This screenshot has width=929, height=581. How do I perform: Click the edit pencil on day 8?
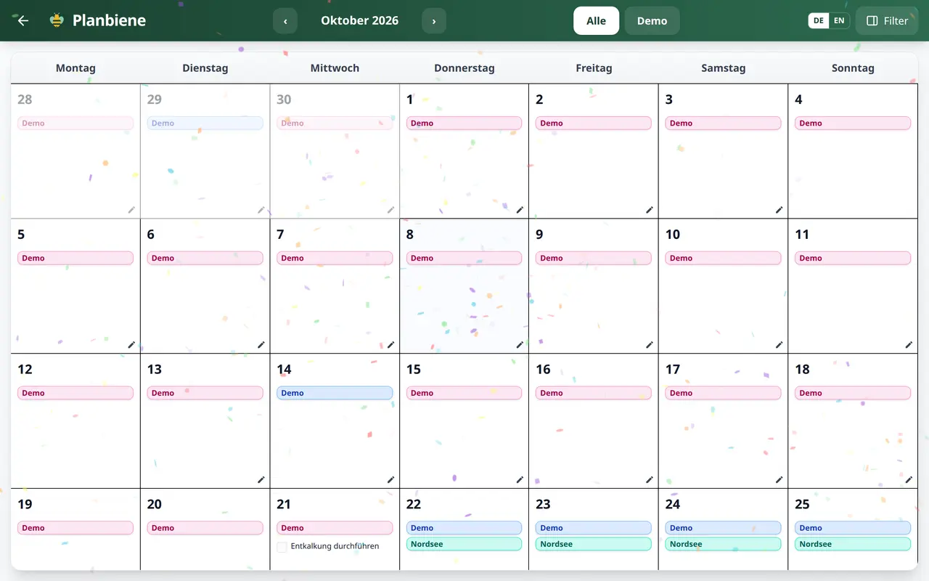click(520, 345)
